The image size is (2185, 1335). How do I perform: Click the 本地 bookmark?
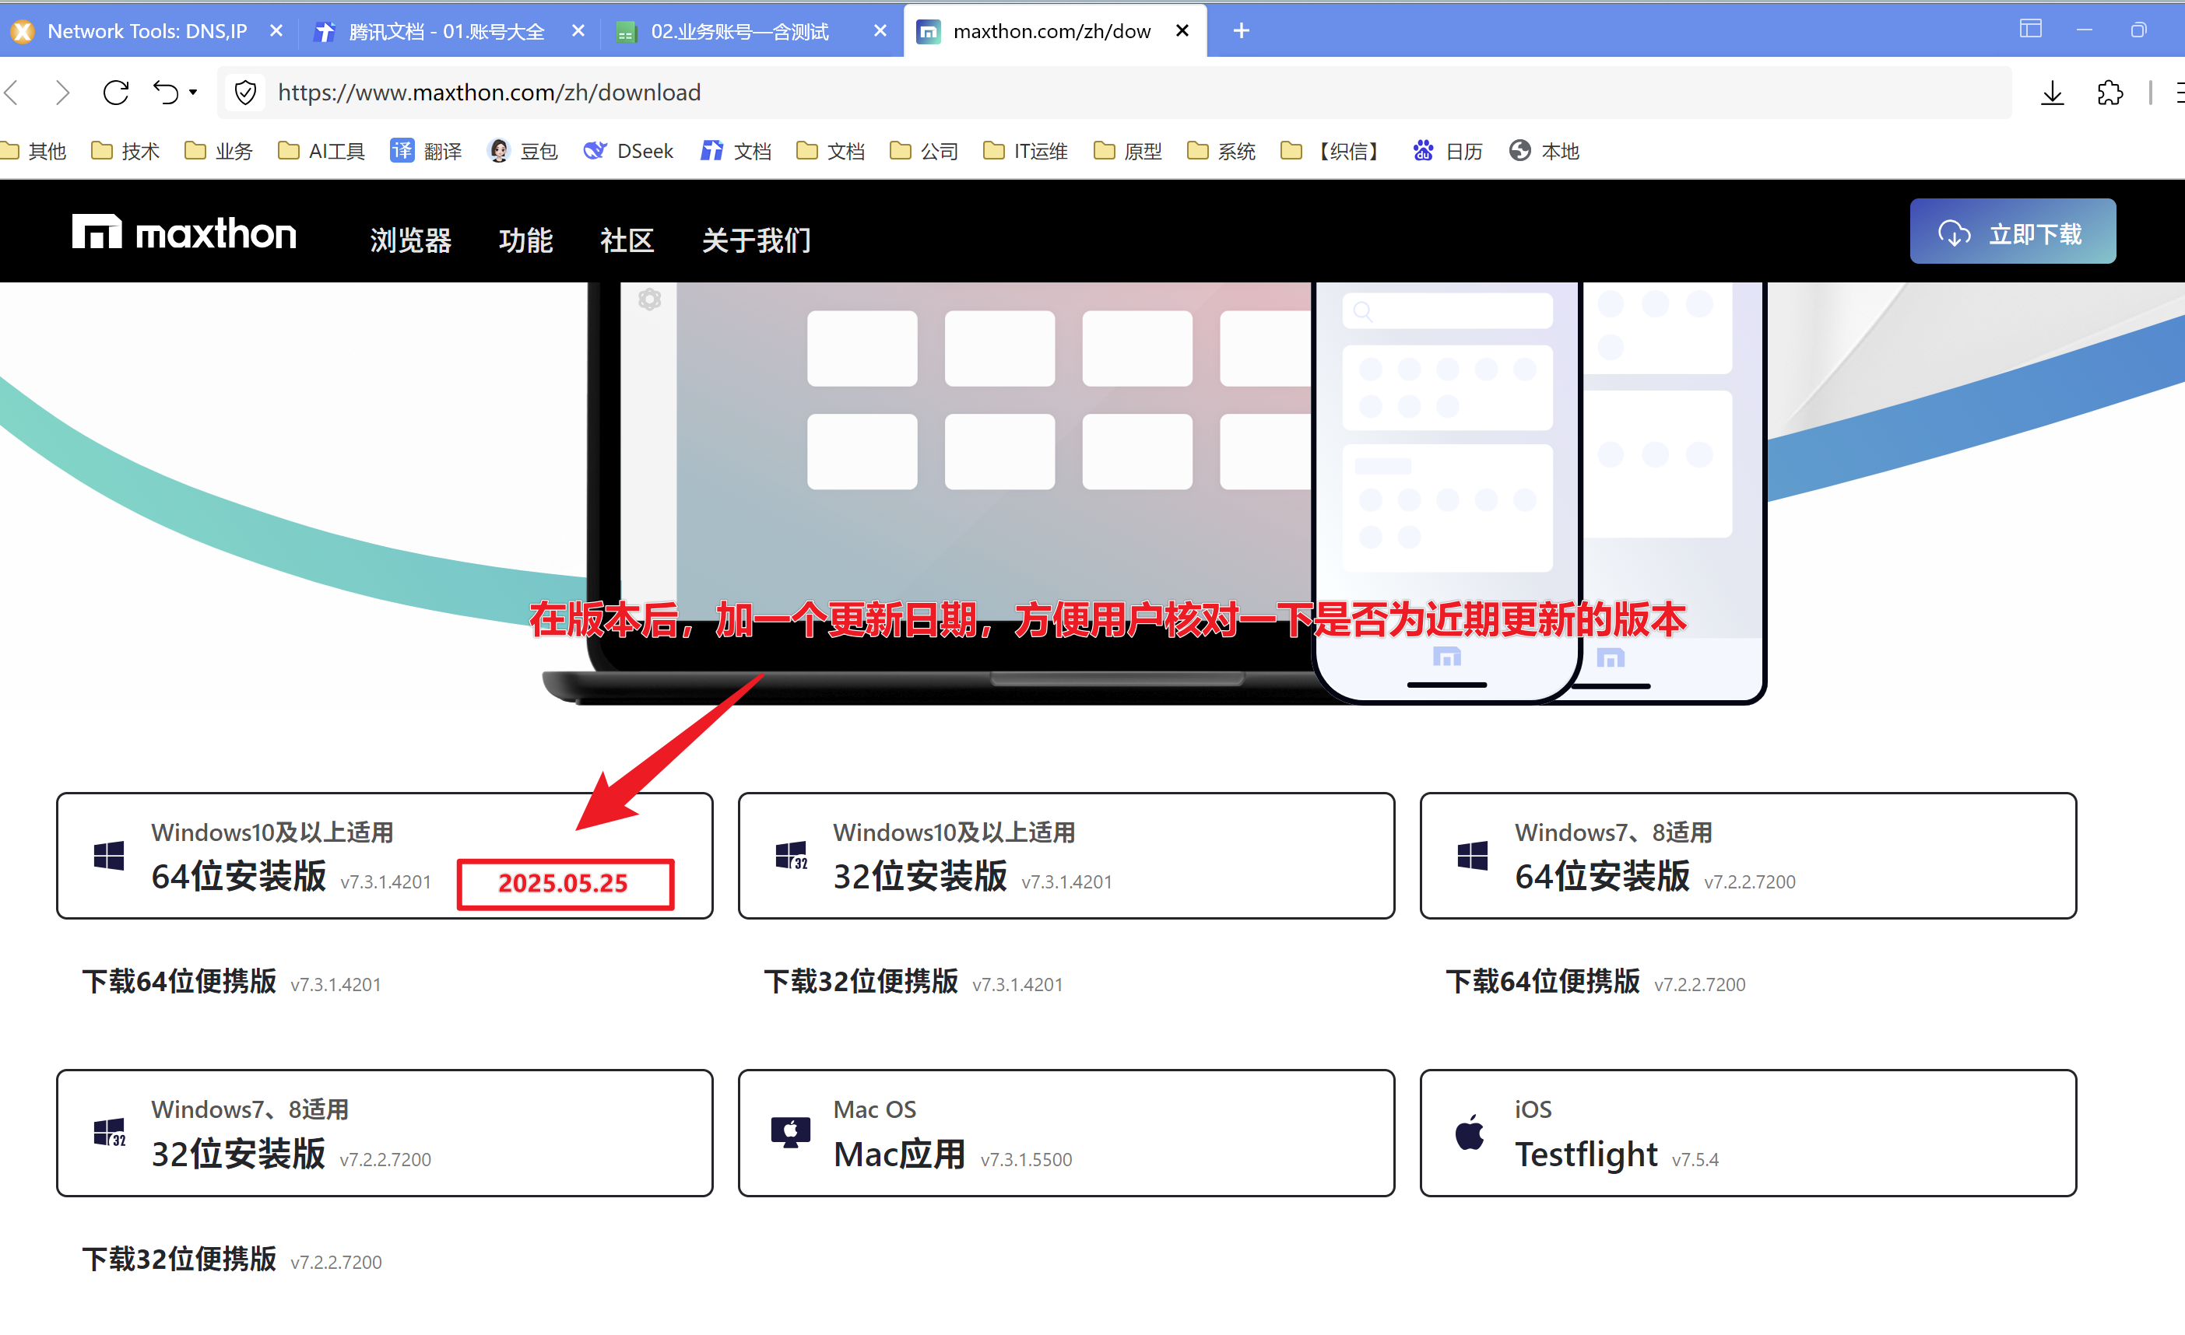(1544, 151)
